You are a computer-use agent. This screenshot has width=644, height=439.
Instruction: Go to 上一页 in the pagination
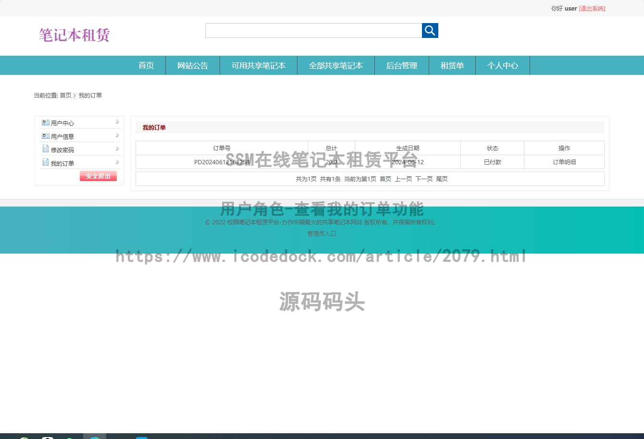click(403, 179)
